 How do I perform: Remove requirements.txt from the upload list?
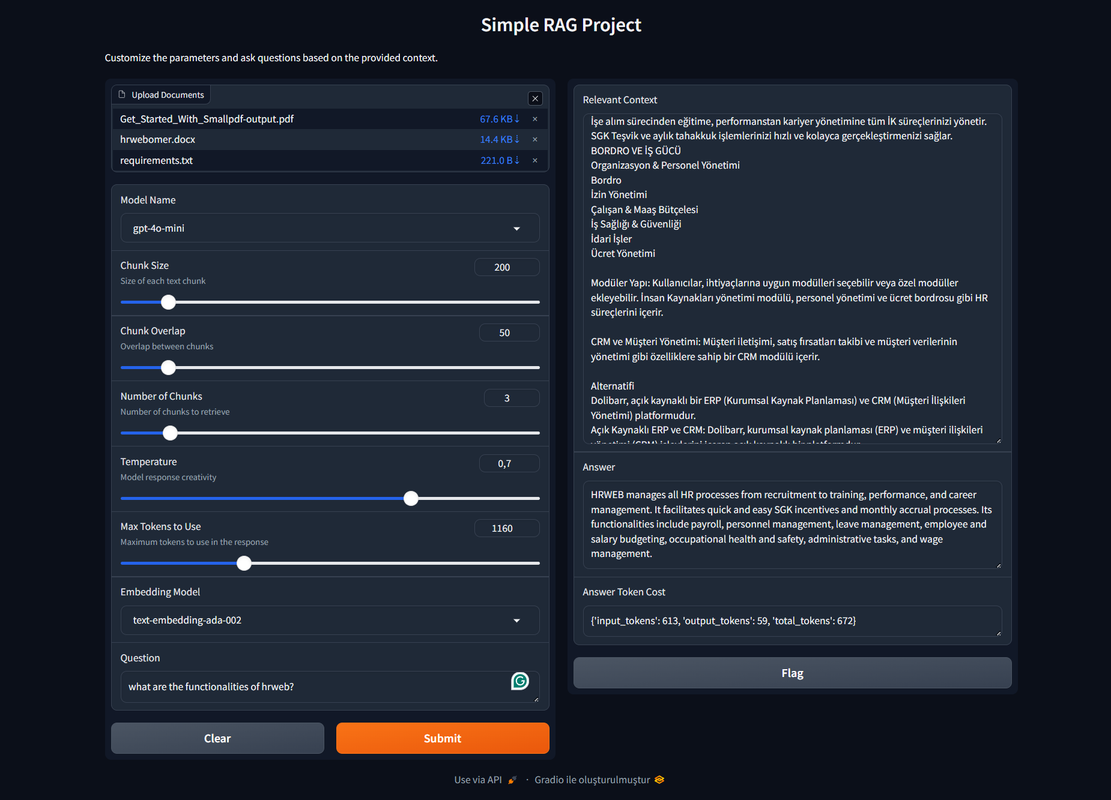click(535, 160)
